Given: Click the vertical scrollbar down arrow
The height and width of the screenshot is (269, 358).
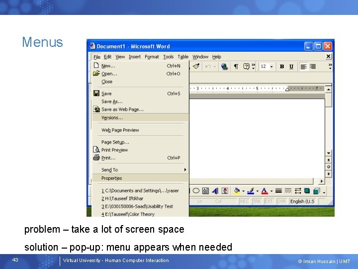Looking at the screenshot, I should click(x=329, y=153).
